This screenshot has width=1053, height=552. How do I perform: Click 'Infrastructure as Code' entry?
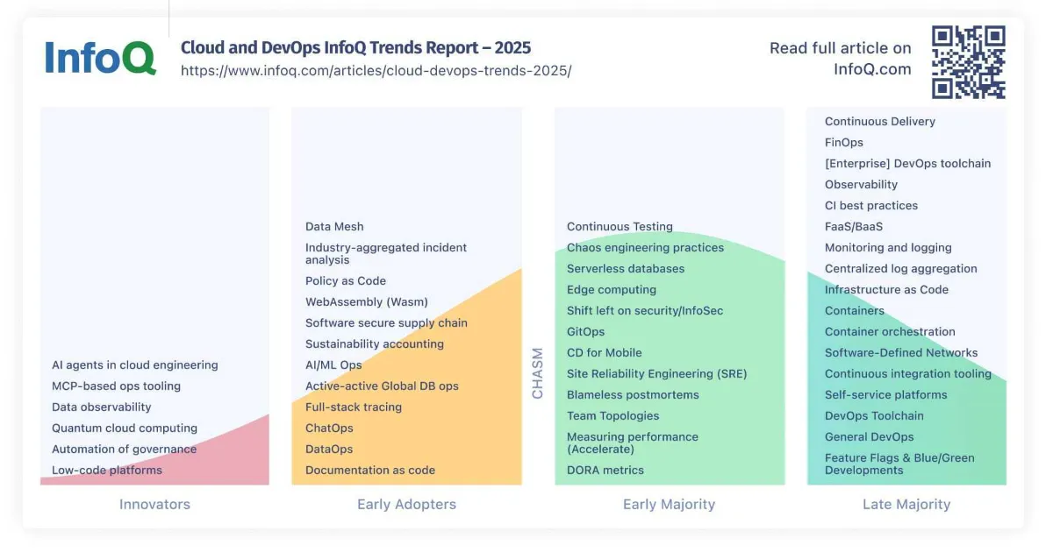pyautogui.click(x=886, y=290)
